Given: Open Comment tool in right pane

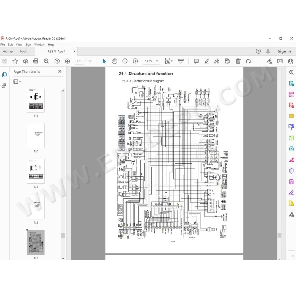Looking at the screenshot, I should (291, 116).
